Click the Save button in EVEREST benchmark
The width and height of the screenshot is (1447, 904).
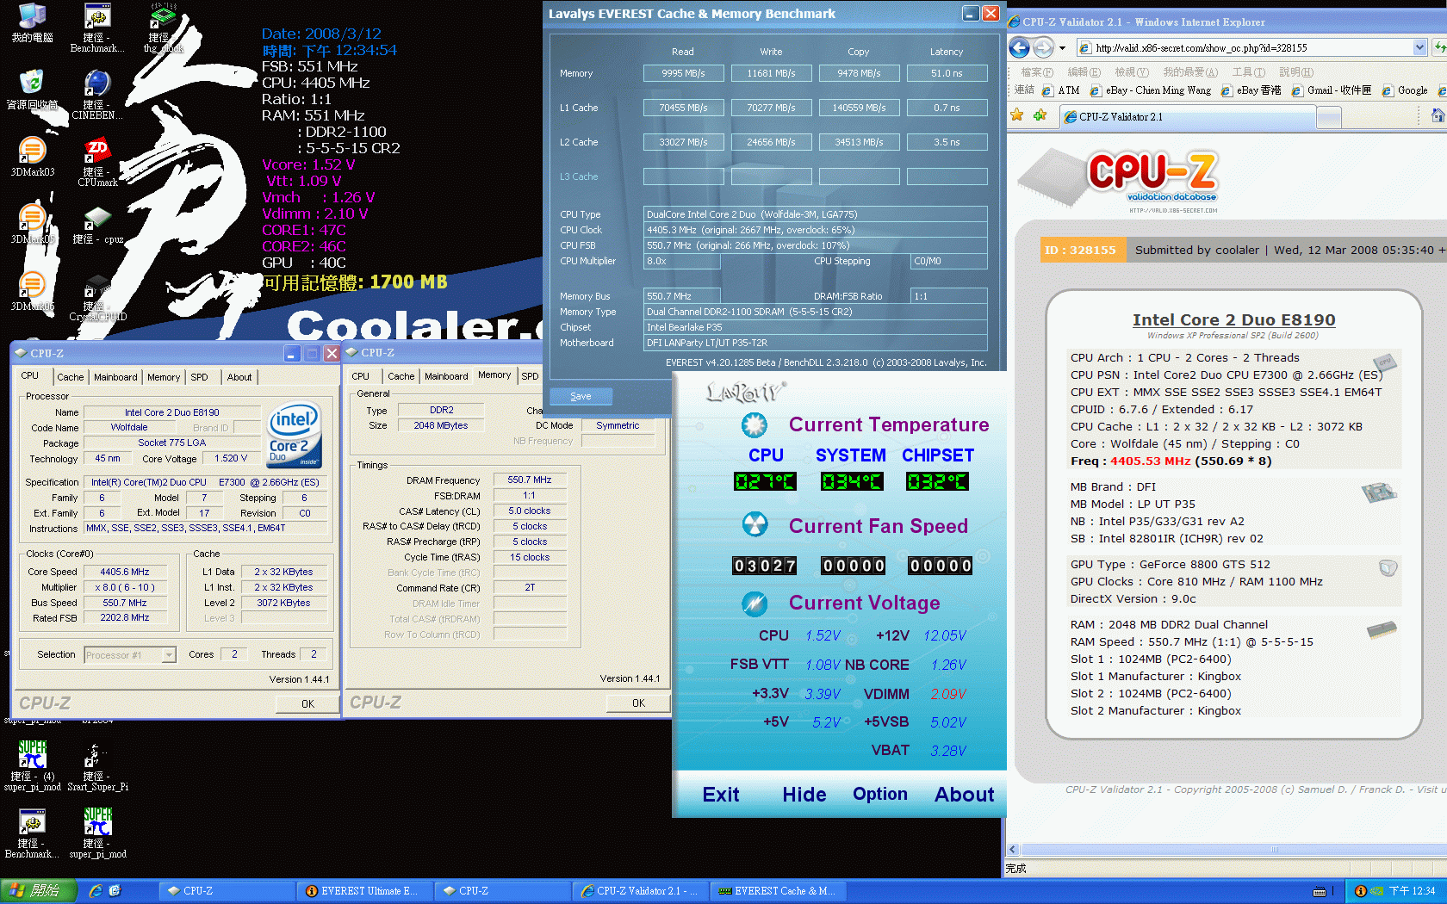[x=581, y=396]
